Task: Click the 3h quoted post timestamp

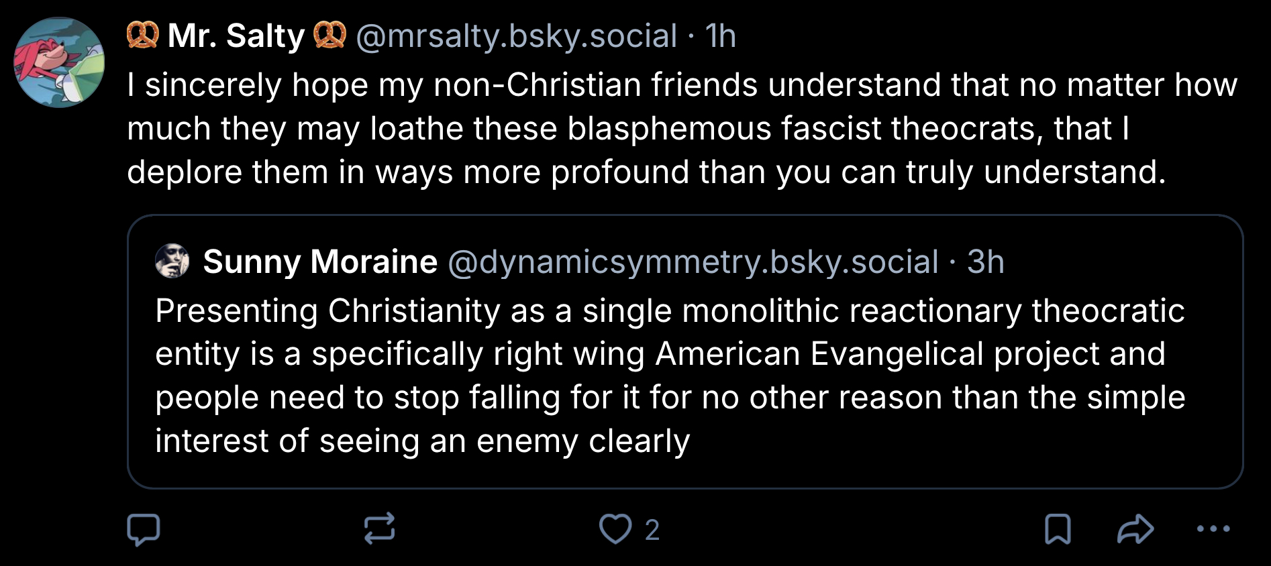Action: click(x=985, y=262)
